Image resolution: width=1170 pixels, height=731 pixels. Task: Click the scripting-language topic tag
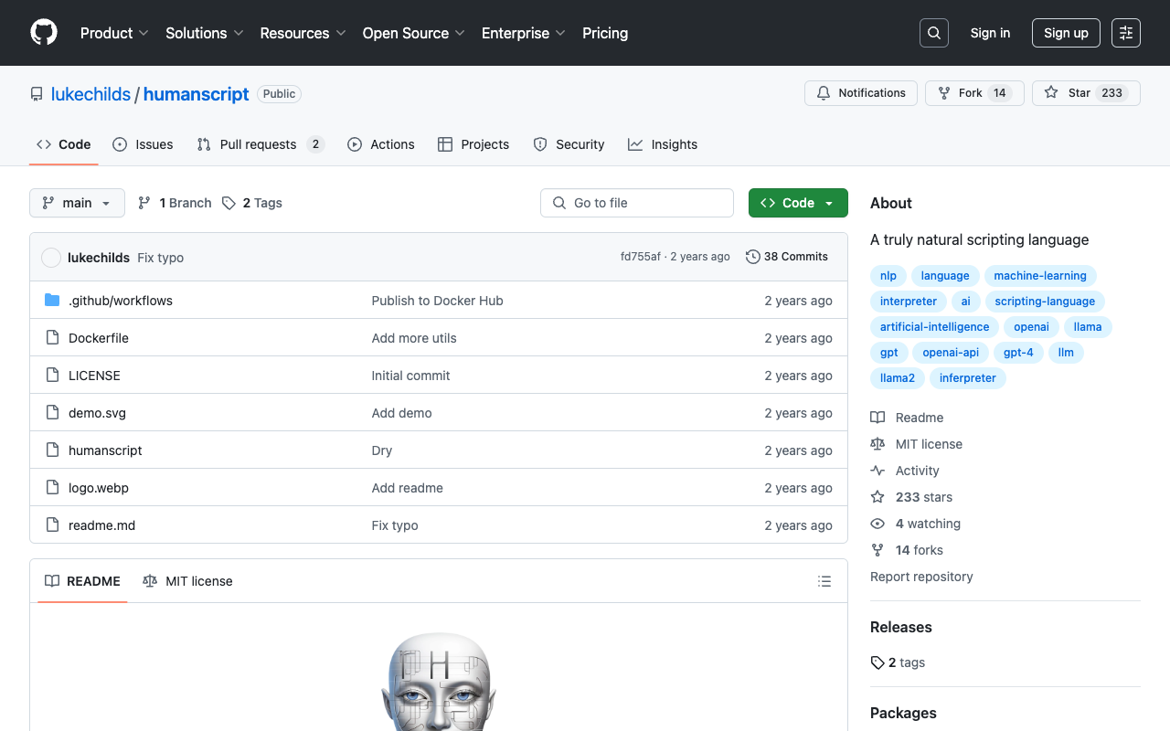click(x=1045, y=302)
